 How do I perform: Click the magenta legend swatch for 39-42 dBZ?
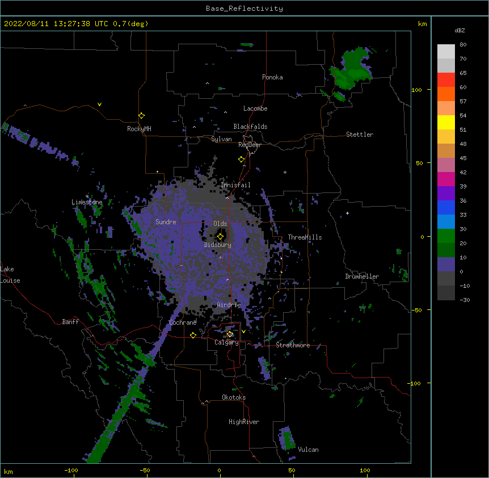click(446, 179)
